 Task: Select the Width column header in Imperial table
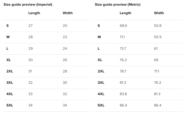point(68,13)
